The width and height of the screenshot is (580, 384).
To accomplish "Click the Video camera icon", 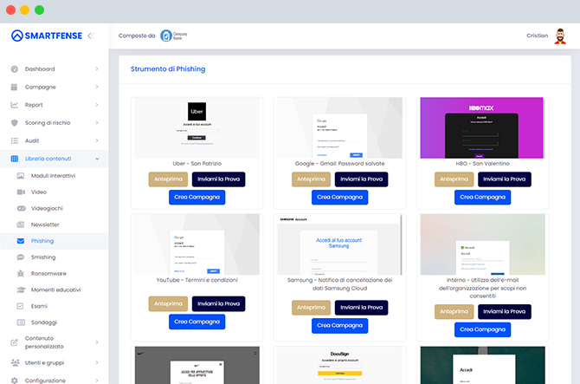I will point(21,192).
